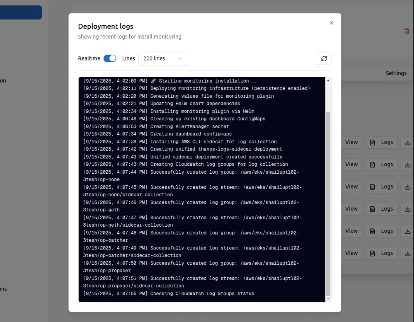Click download icon in the third row
Screen dimensions: 414x322
point(408,187)
